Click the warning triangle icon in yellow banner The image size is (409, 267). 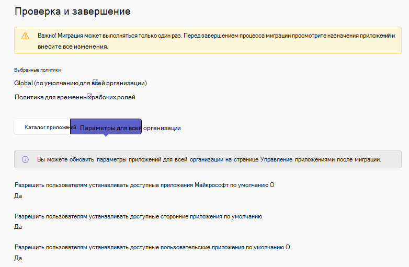point(25,36)
